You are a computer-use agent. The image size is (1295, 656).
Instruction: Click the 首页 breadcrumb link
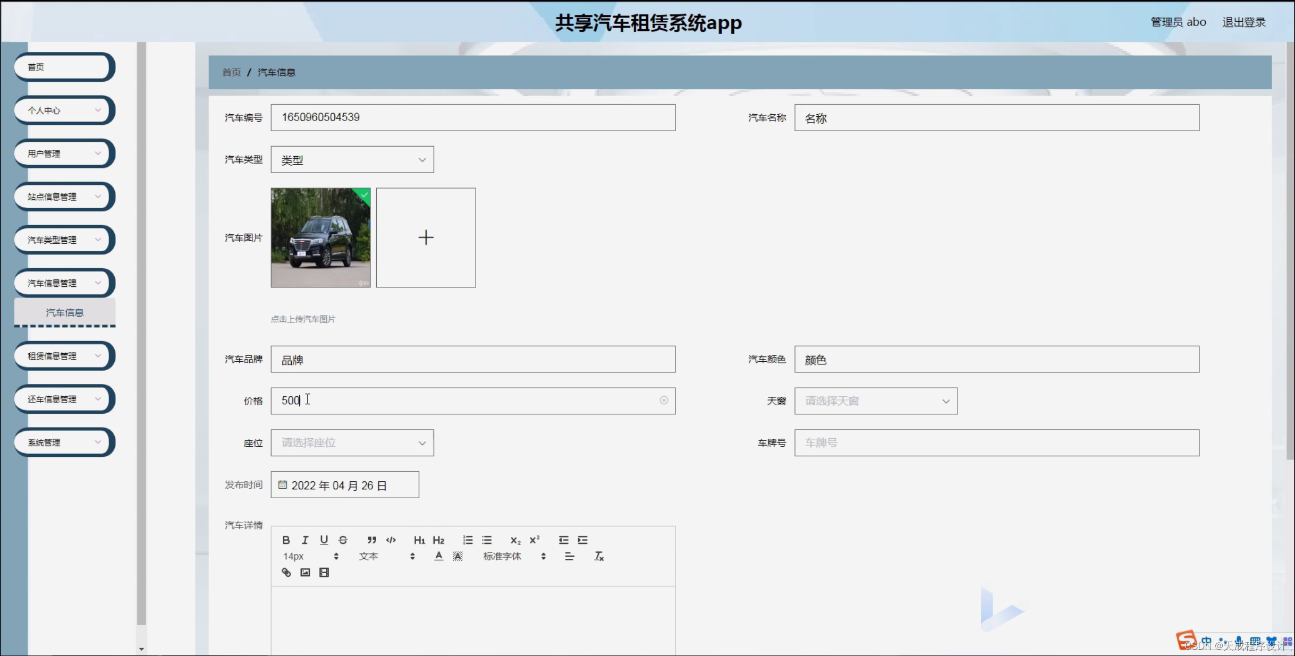(231, 72)
